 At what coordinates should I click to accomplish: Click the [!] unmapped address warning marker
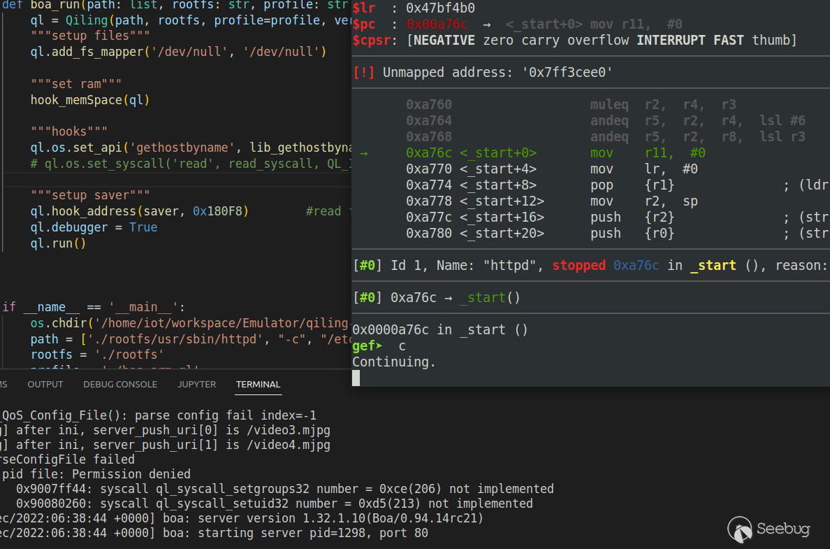click(364, 73)
